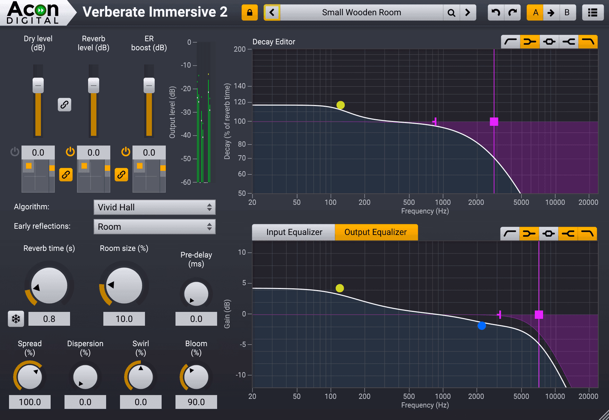The width and height of the screenshot is (609, 420).
Task: Click the Dry level slider handle
Action: coord(38,85)
